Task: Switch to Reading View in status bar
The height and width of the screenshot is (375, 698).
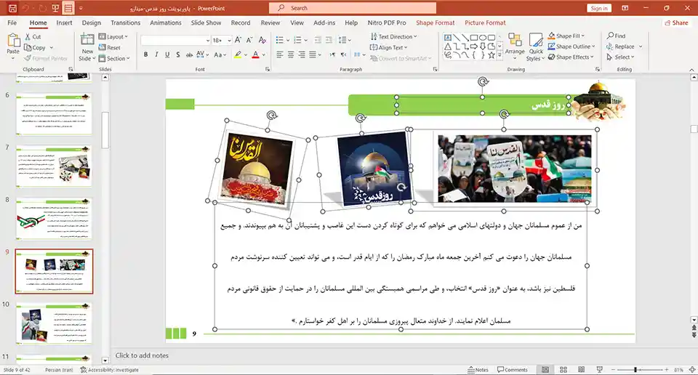Action: click(582, 370)
